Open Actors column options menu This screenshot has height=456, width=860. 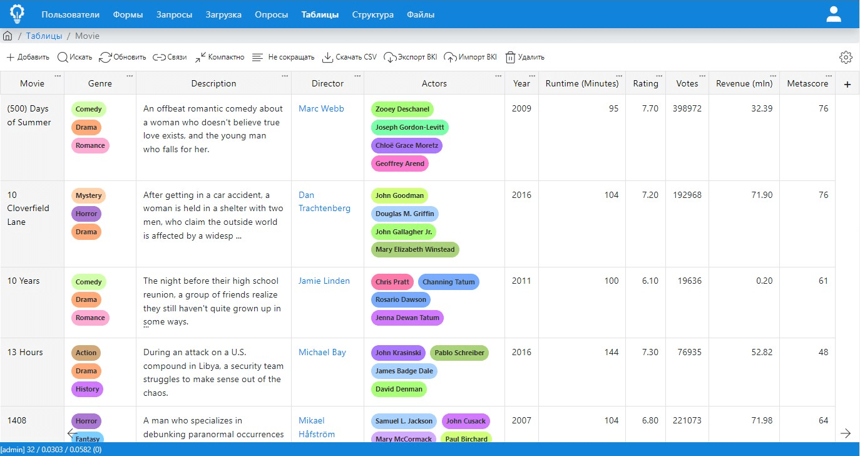click(498, 76)
